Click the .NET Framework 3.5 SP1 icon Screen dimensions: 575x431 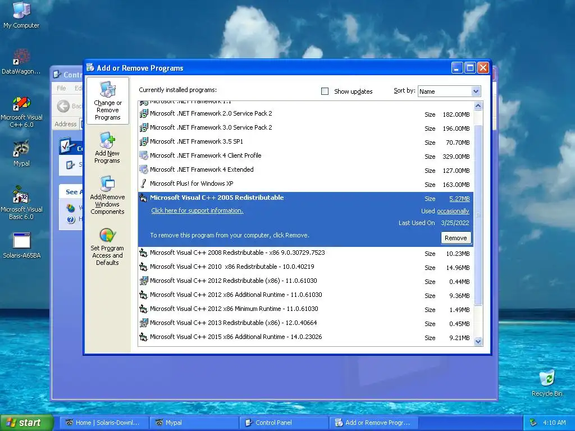pyautogui.click(x=143, y=141)
